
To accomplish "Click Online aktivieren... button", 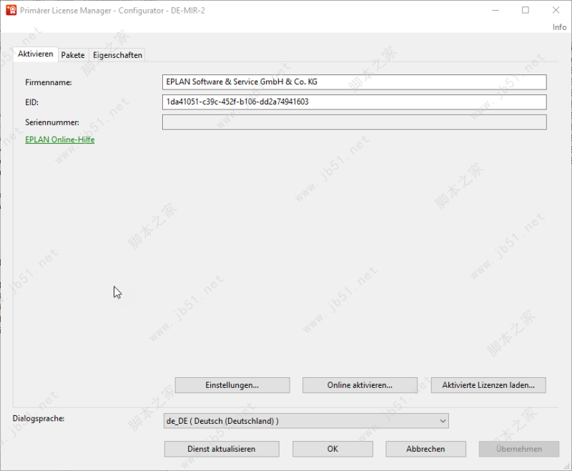I will click(x=360, y=385).
